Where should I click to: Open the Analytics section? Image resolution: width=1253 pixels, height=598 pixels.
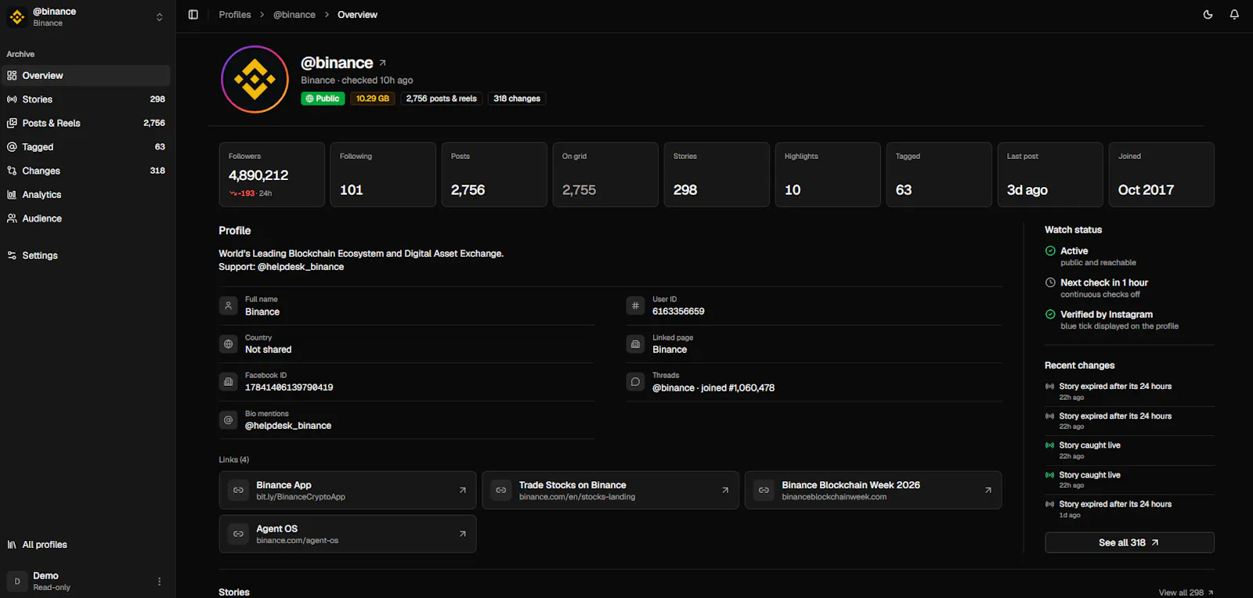tap(86, 195)
